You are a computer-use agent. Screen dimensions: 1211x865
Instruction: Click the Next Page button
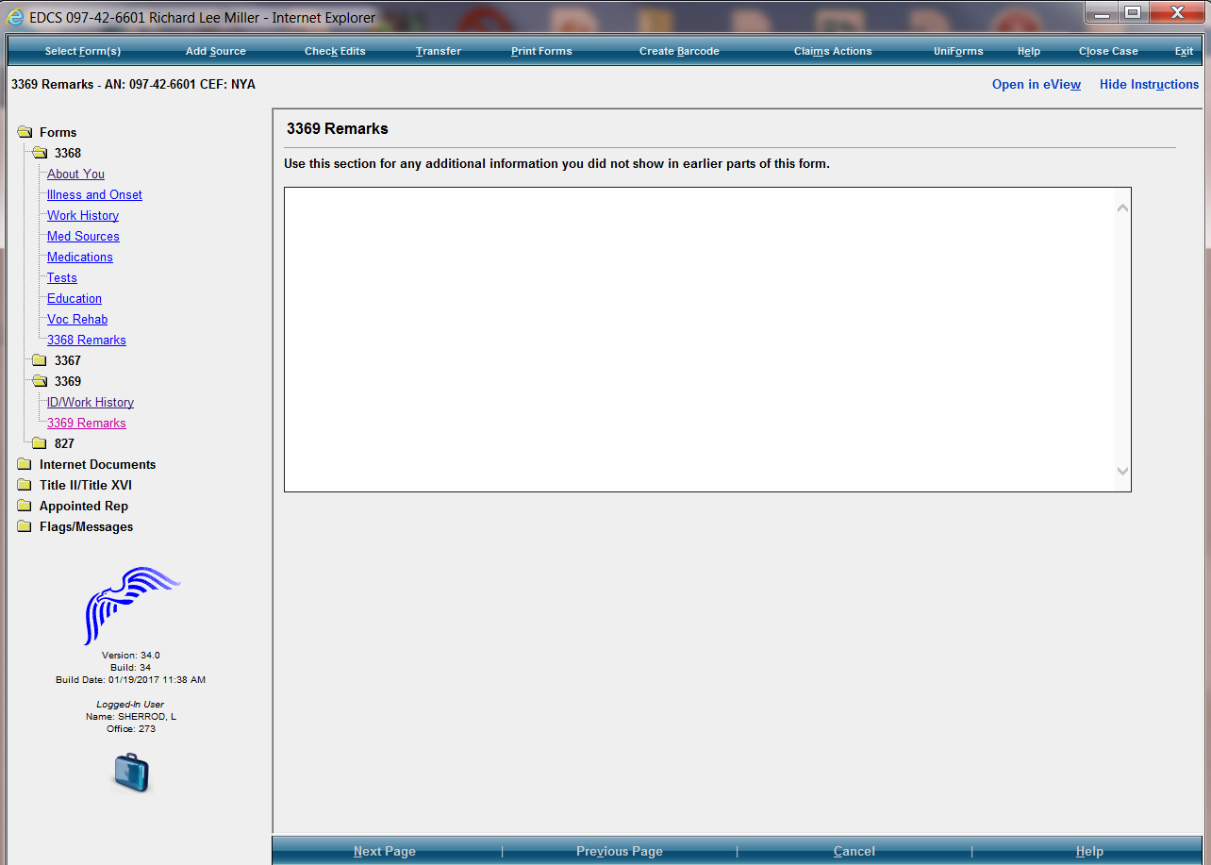(385, 851)
